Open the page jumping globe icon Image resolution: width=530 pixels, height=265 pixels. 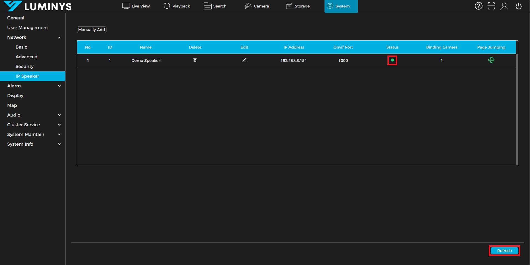[x=491, y=60]
